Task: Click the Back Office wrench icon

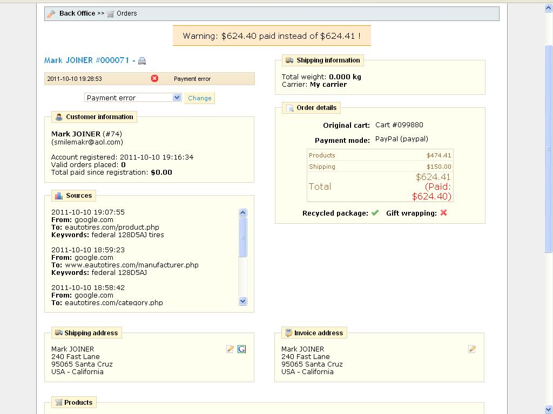Action: (51, 13)
